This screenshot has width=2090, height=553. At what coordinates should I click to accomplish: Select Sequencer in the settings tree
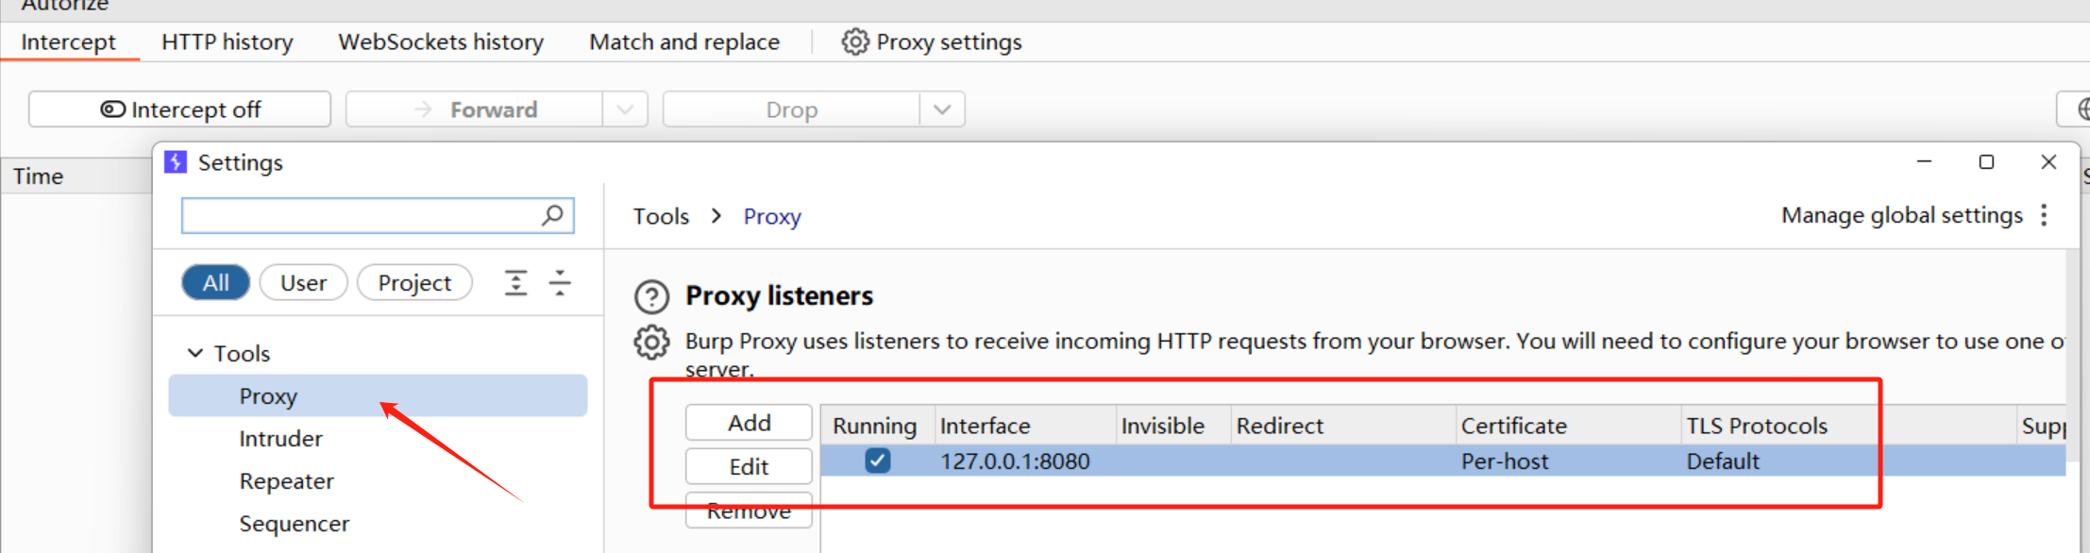pos(294,523)
